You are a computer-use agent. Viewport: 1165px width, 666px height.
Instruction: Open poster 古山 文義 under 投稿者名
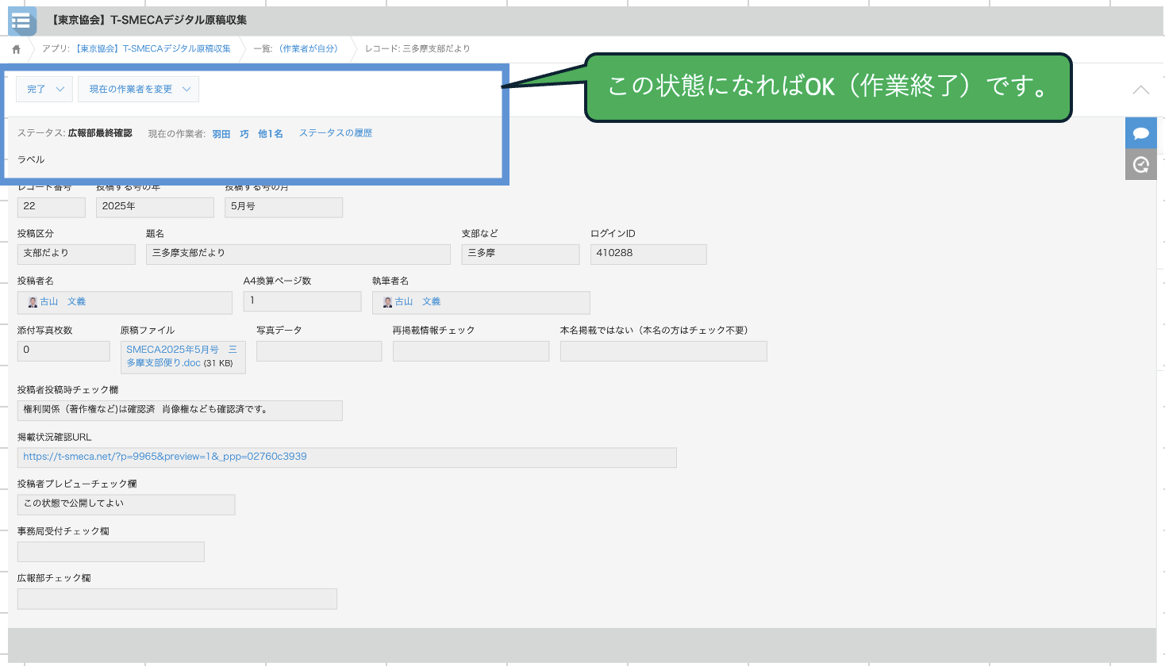click(x=63, y=302)
